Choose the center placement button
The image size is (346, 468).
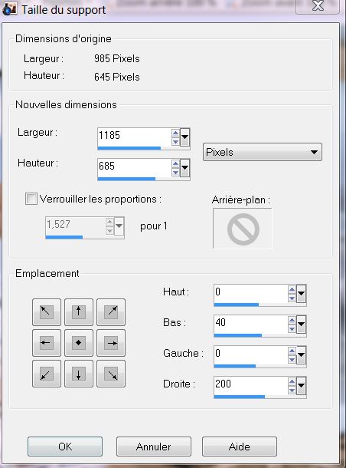[79, 343]
